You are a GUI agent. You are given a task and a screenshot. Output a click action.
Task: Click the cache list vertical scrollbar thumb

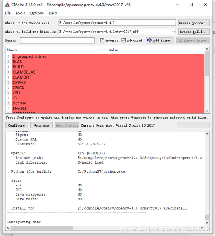click(x=207, y=64)
